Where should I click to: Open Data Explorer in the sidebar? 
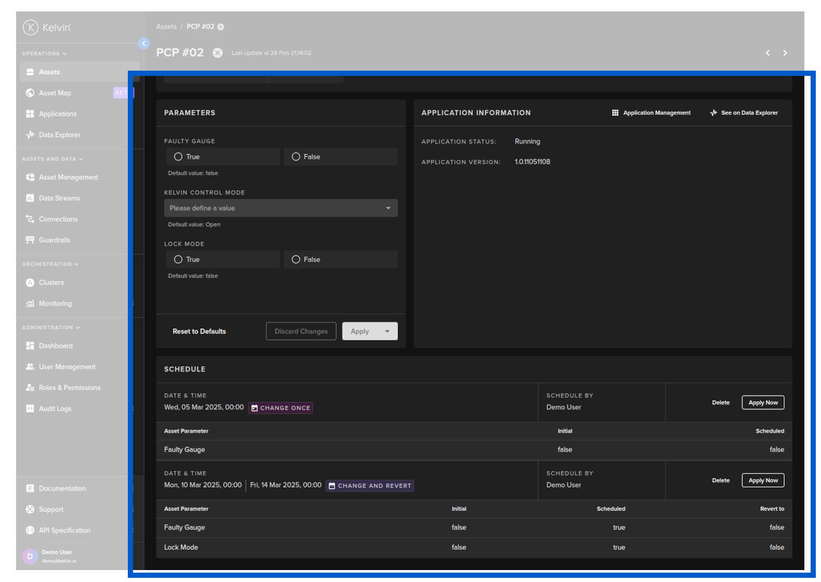pyautogui.click(x=59, y=135)
